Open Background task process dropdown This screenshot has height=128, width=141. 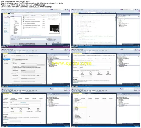click(28, 72)
